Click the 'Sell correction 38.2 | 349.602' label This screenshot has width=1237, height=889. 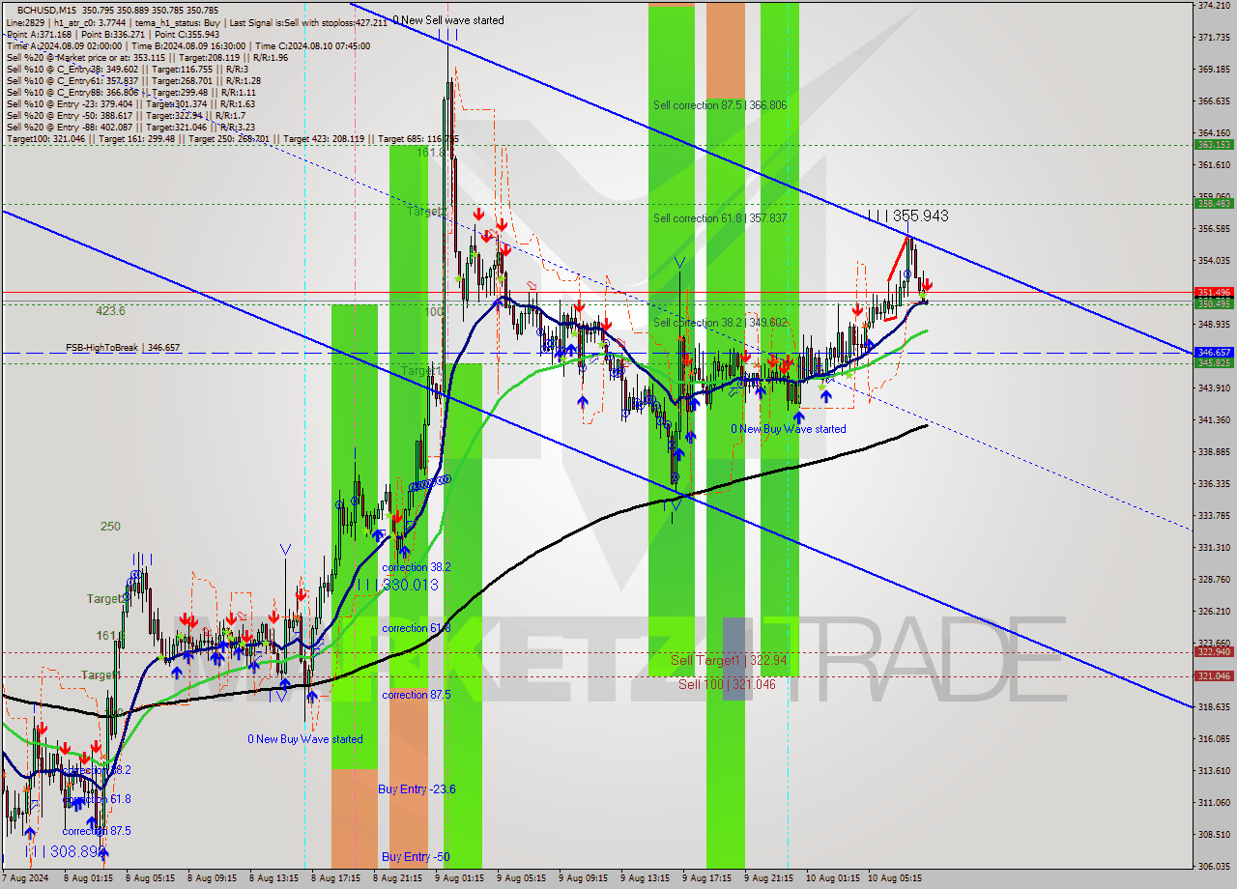tap(719, 323)
